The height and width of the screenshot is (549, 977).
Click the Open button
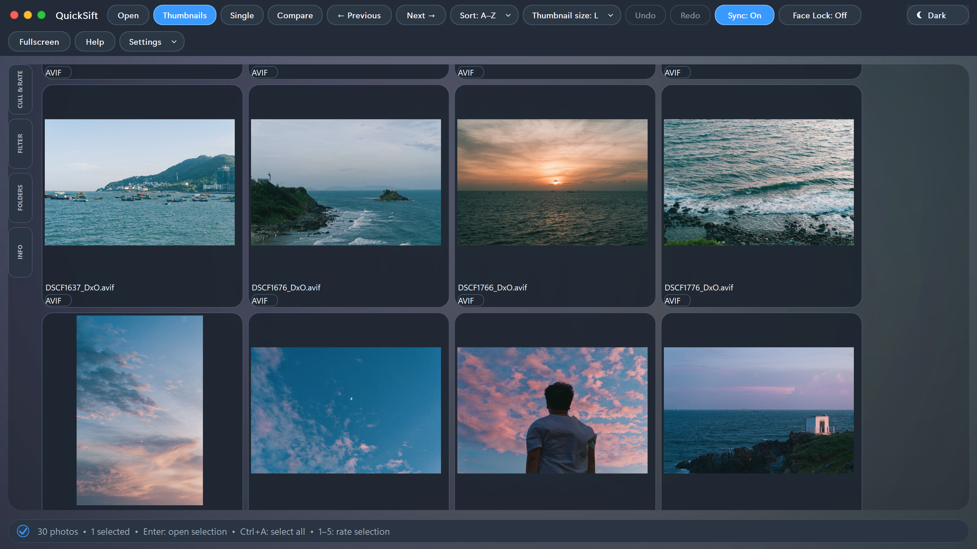[128, 15]
